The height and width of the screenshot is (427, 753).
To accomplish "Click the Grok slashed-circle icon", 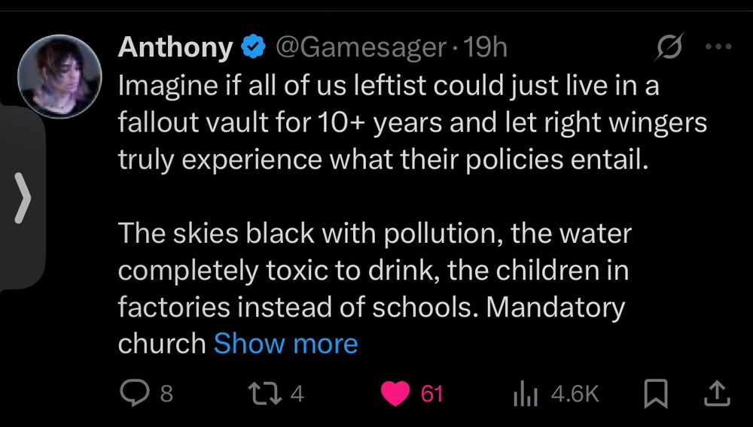I will (669, 48).
